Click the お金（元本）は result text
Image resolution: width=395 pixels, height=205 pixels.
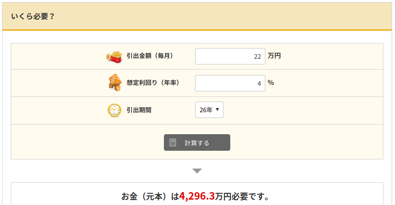coord(150,196)
